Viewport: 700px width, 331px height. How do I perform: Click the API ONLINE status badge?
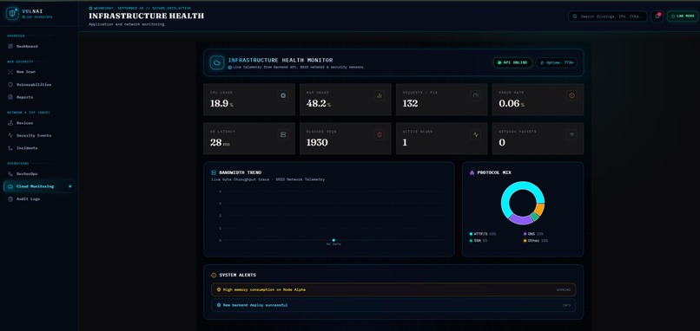tap(512, 62)
